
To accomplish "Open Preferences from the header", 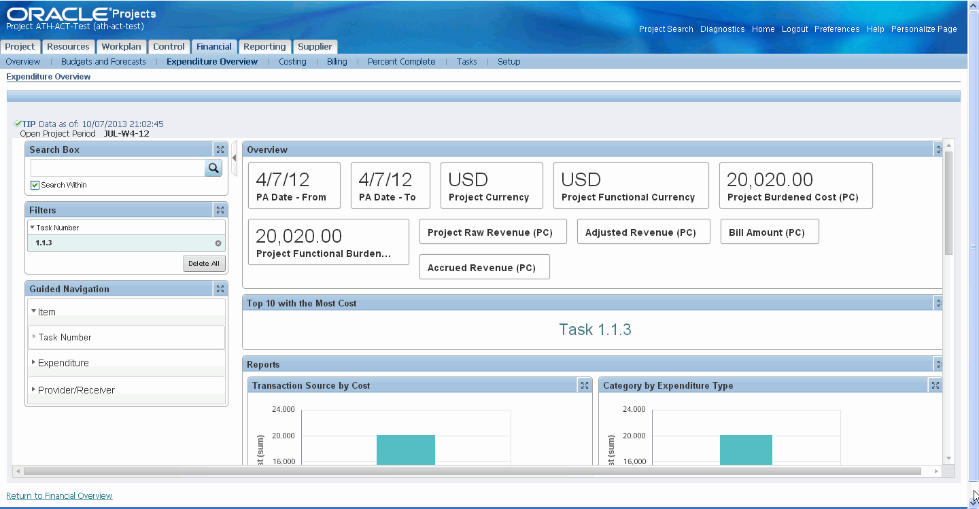I will (x=837, y=29).
